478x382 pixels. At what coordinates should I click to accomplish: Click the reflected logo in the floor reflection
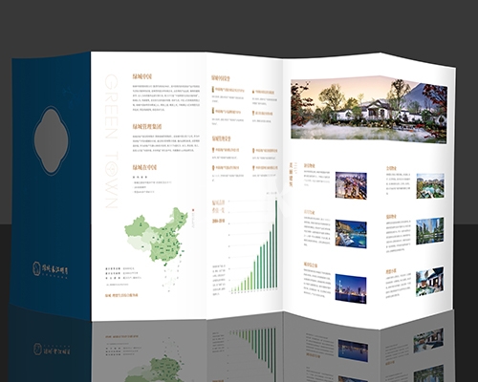click(52, 350)
